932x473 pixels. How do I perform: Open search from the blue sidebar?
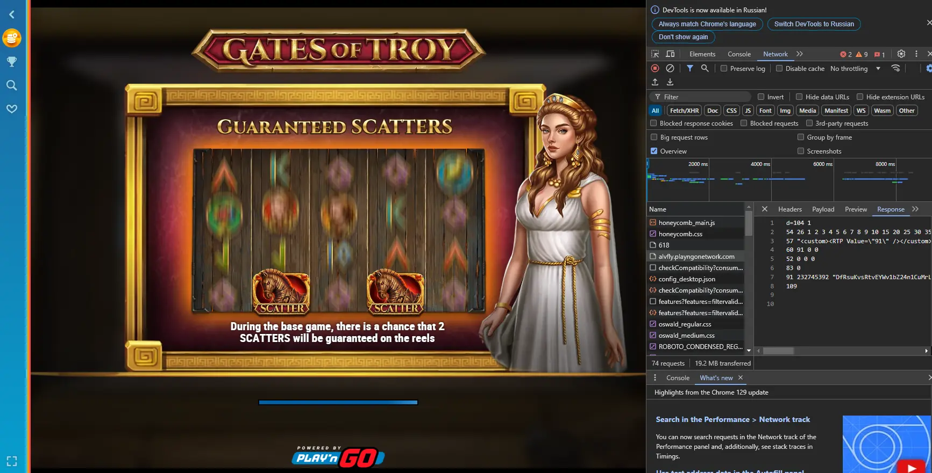tap(12, 85)
